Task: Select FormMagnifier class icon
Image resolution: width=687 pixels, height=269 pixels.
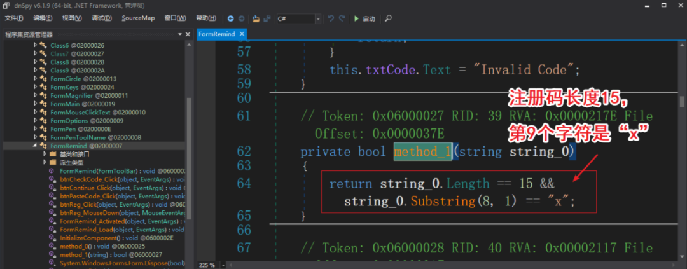Action: (43, 95)
